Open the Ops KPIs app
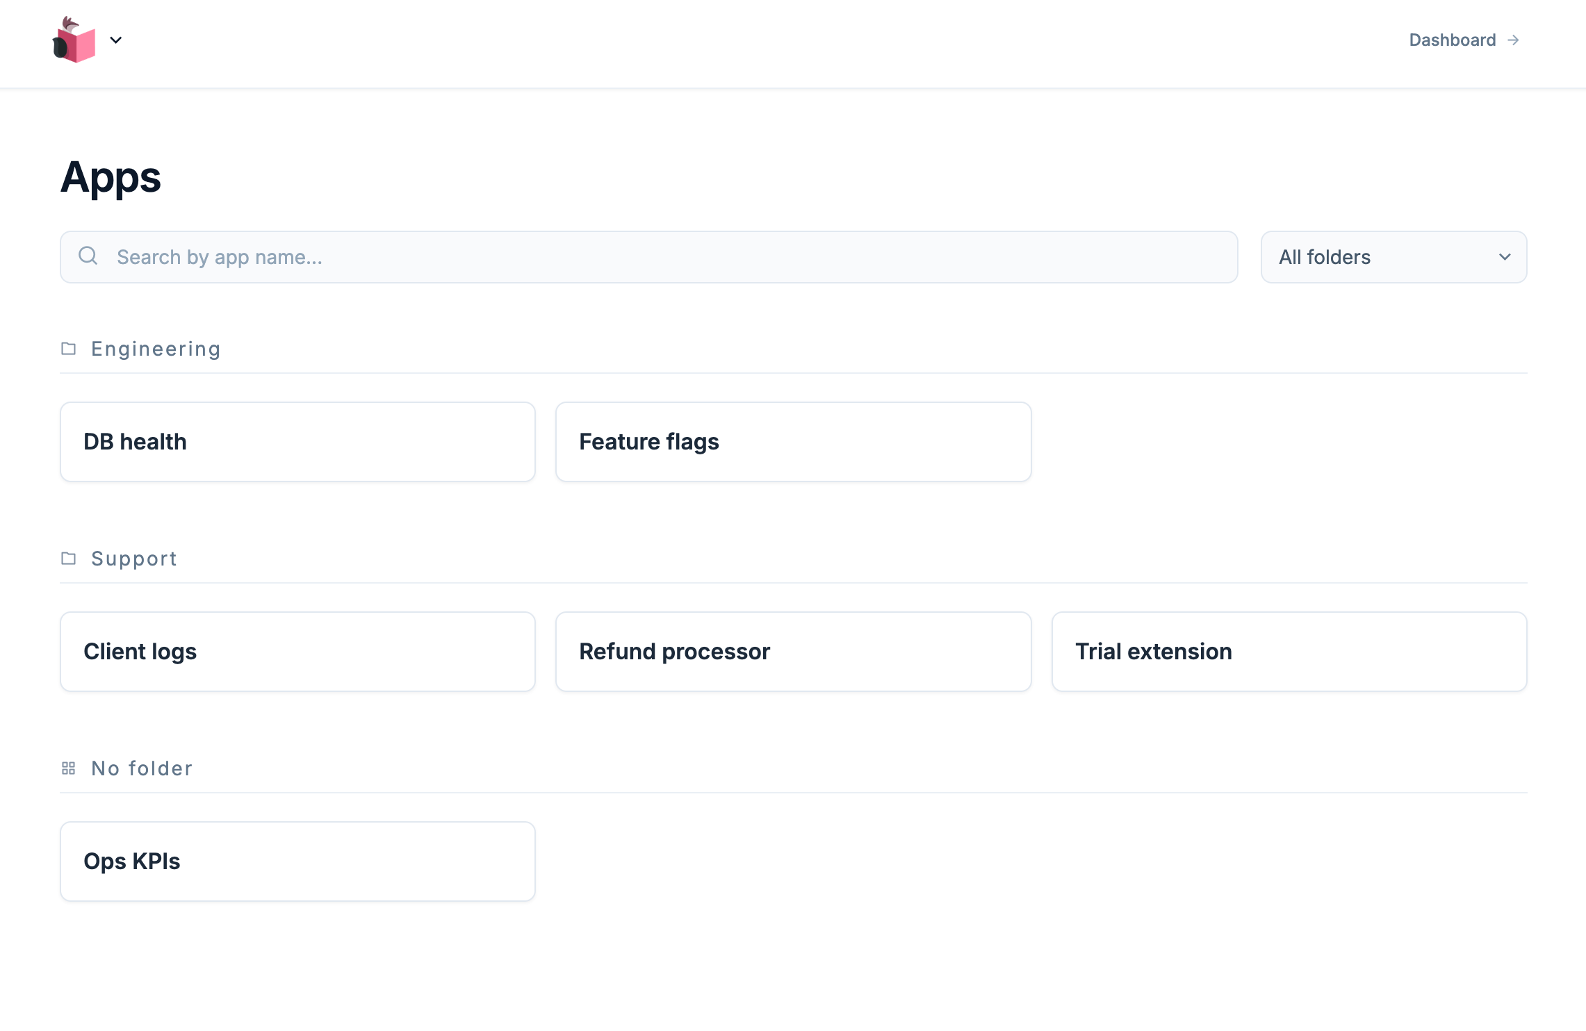 297,861
